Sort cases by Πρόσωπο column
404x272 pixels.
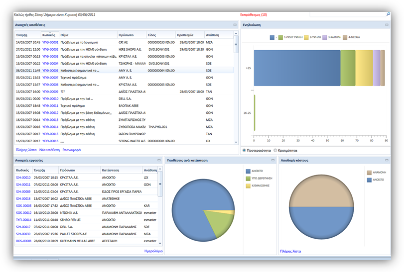tap(132, 35)
